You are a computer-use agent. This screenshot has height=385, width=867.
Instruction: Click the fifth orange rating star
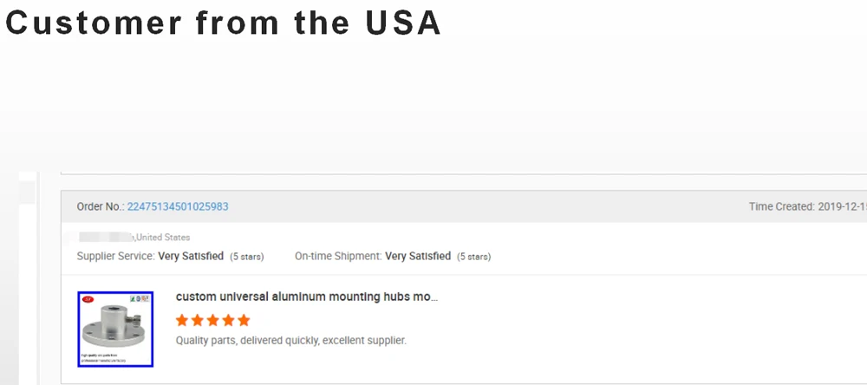click(244, 320)
